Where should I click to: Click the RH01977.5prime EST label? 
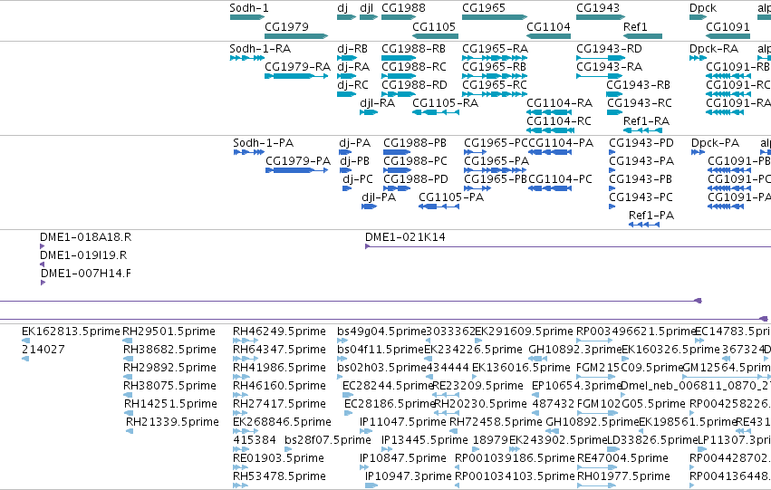click(x=623, y=476)
